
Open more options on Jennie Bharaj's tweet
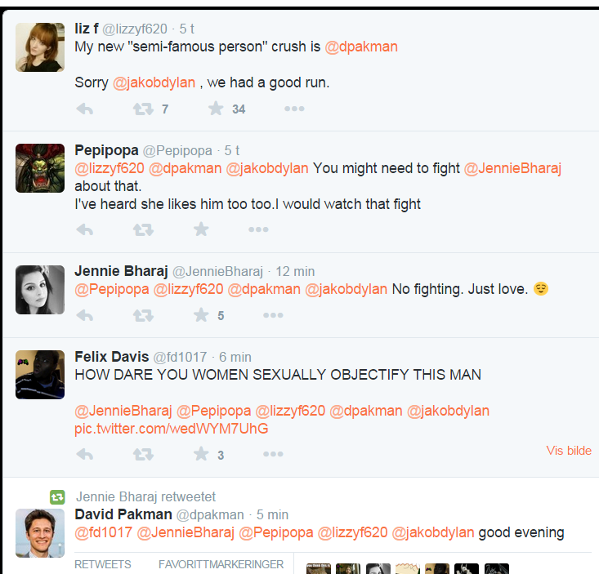click(273, 315)
